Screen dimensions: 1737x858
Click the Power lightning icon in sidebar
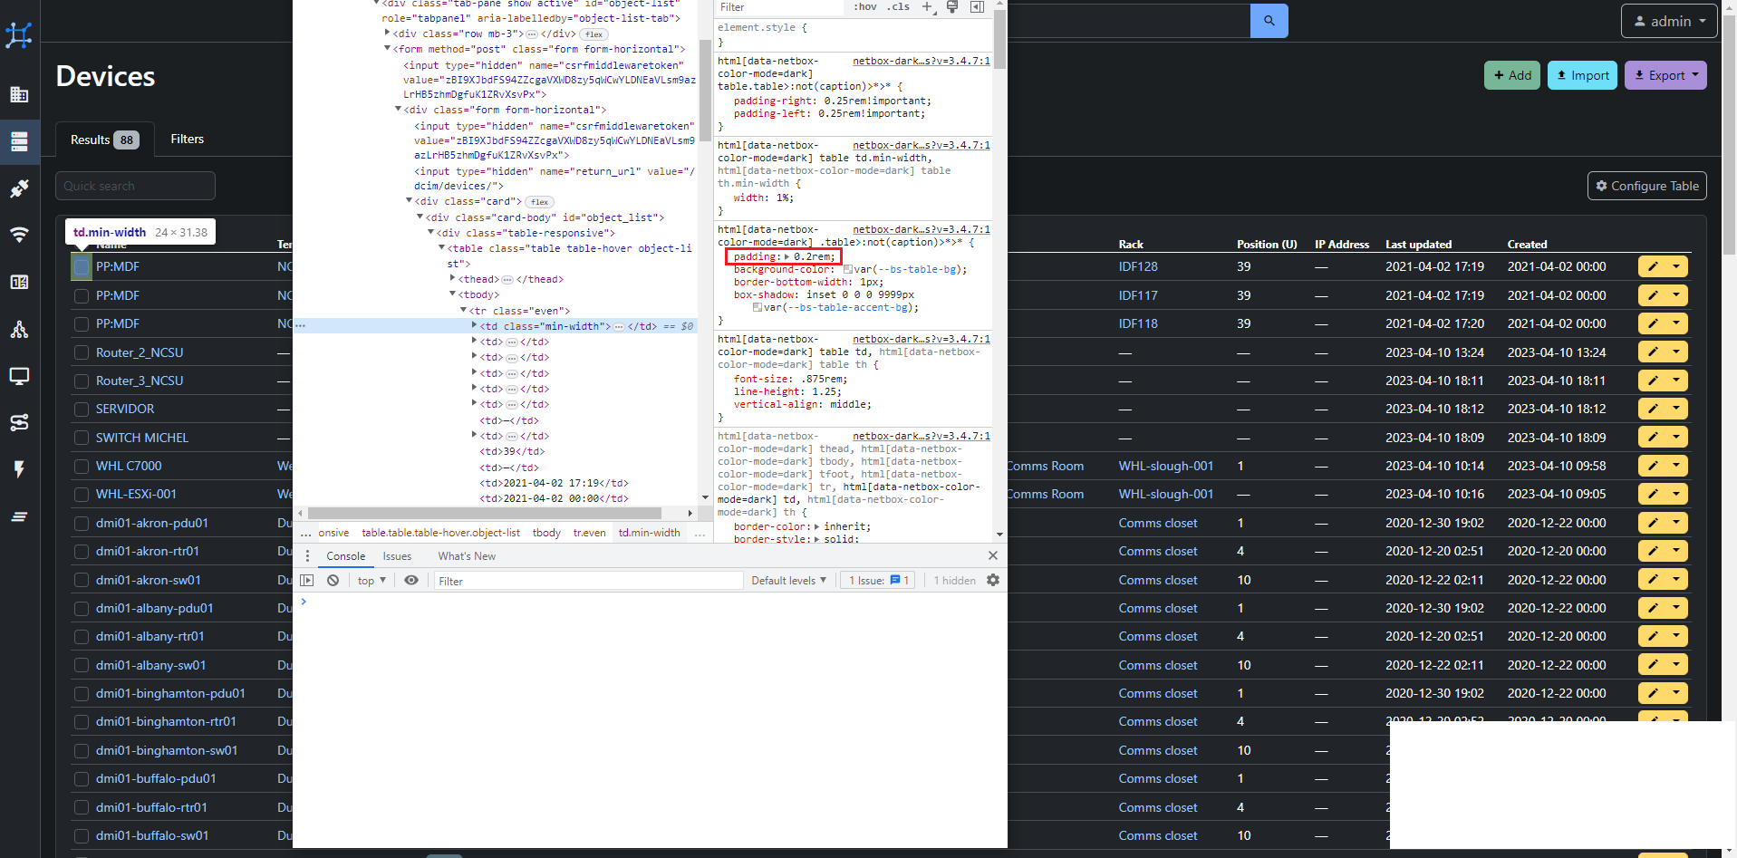[19, 469]
